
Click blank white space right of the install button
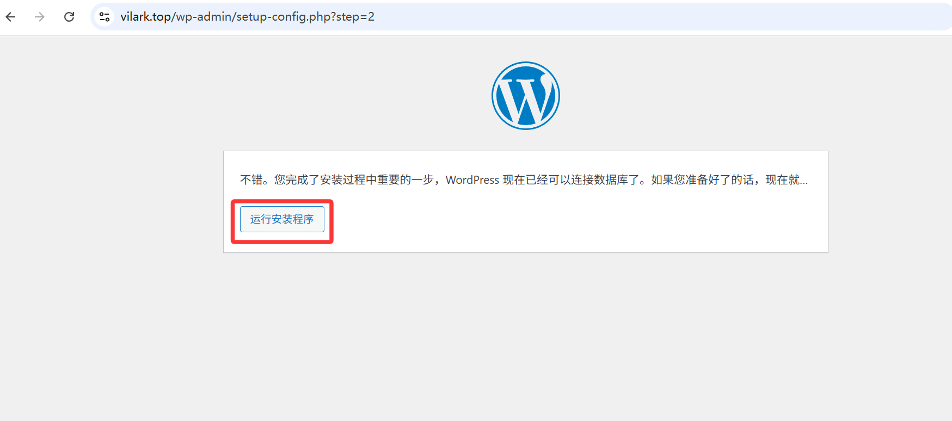(x=544, y=220)
